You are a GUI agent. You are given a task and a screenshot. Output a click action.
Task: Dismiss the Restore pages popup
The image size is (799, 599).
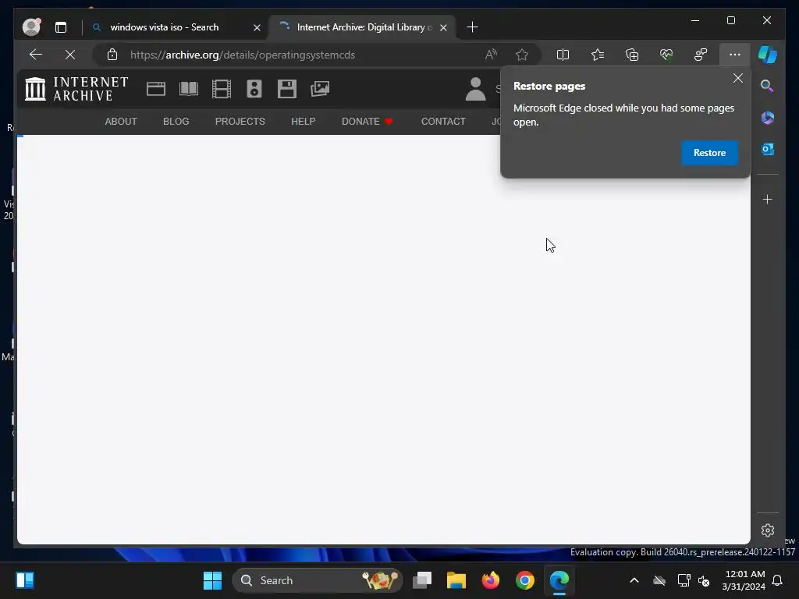tap(738, 78)
